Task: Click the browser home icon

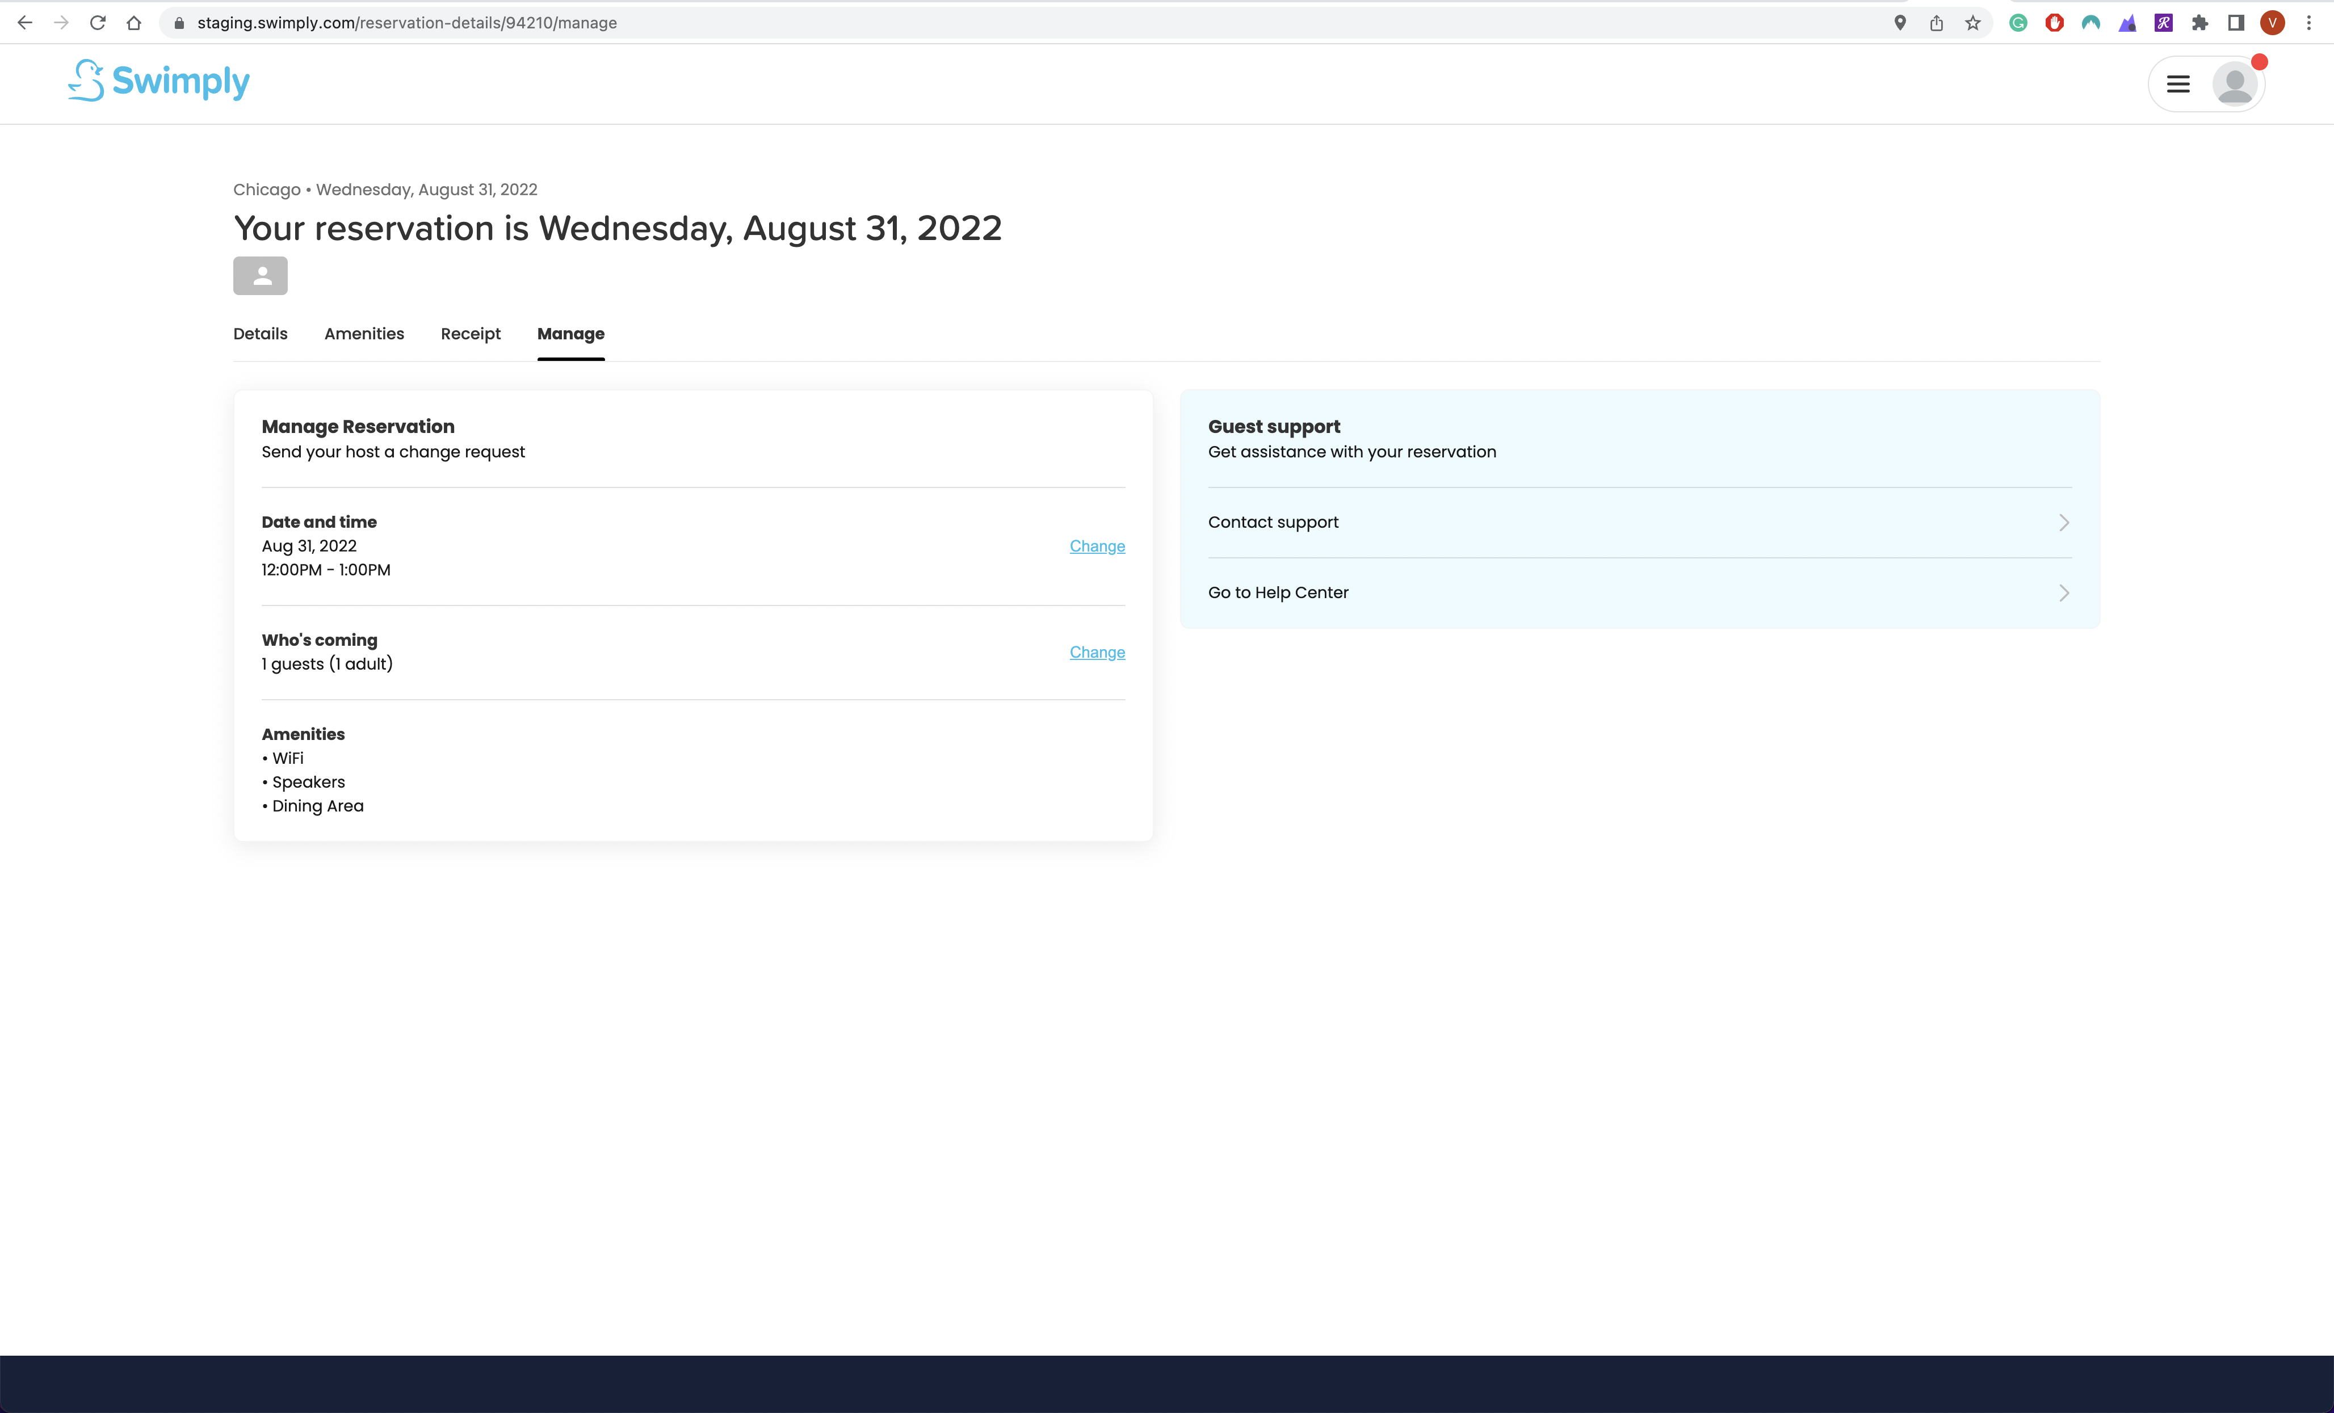Action: coord(133,23)
